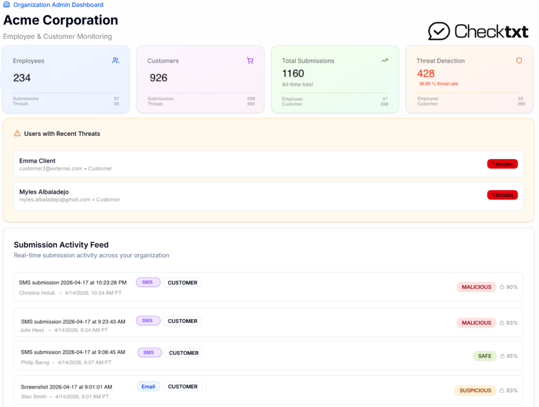Click the trending arrow icon on Total Submissions
The width and height of the screenshot is (539, 407).
click(x=385, y=61)
